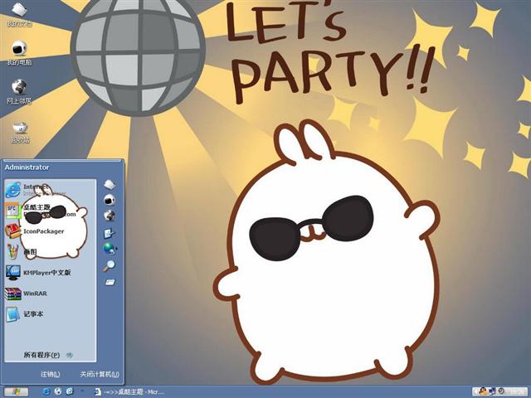Select the 我的文档 desktop icon at top
This screenshot has height=398, width=531.
19,14
